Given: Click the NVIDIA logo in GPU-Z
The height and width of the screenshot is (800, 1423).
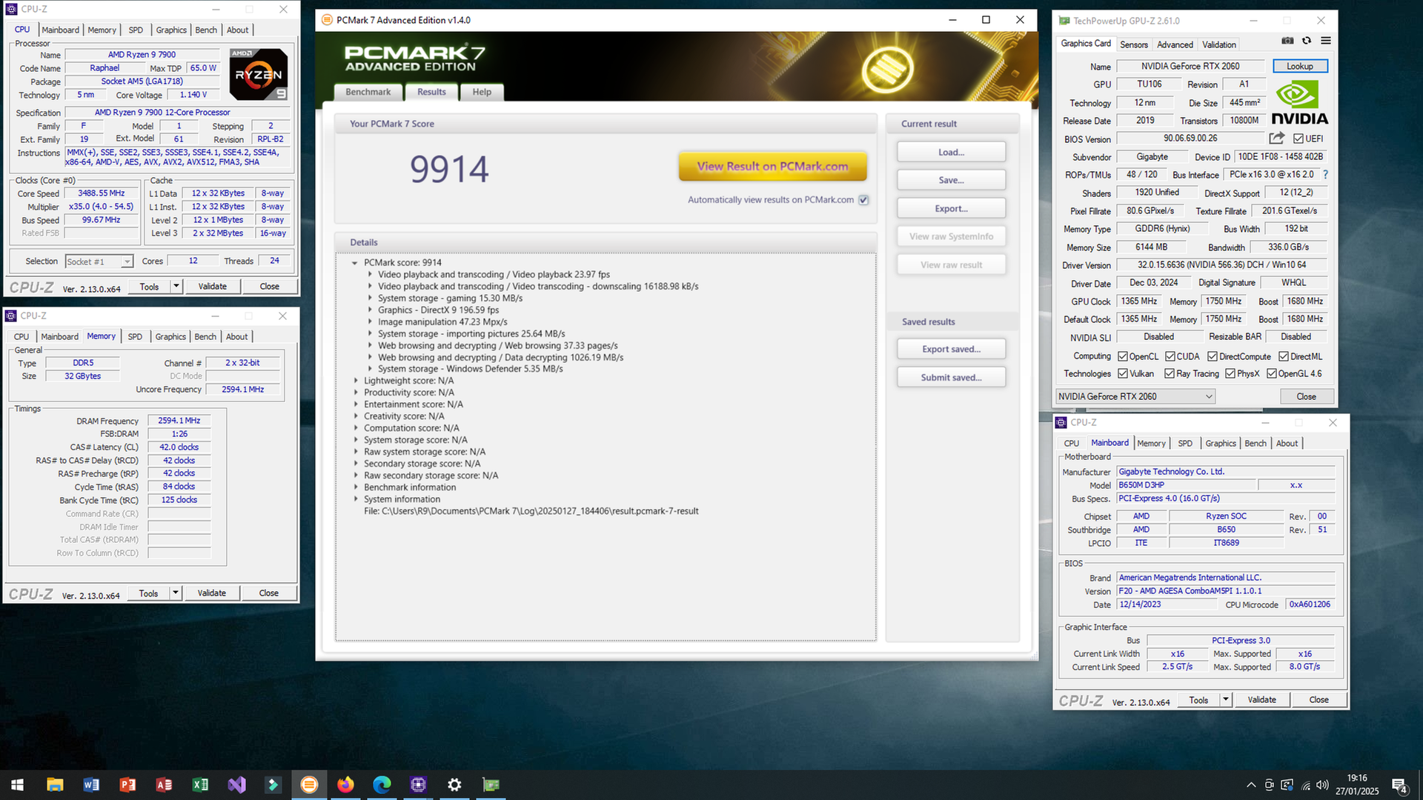Looking at the screenshot, I should coord(1299,103).
